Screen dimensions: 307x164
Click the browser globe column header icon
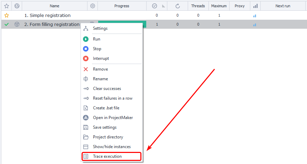[x=17, y=6]
